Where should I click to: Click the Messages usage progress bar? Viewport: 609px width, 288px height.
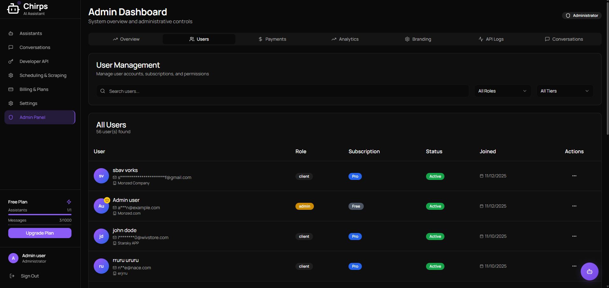point(40,225)
